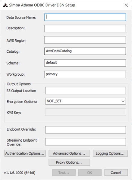Open Logging Options dialog
The image size is (132, 180).
(110, 153)
